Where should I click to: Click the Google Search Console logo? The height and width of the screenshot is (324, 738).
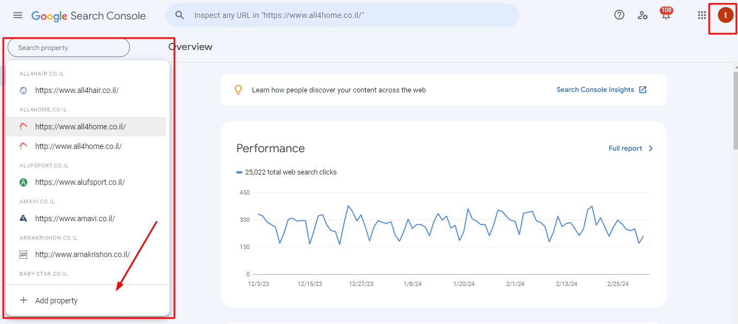[89, 16]
